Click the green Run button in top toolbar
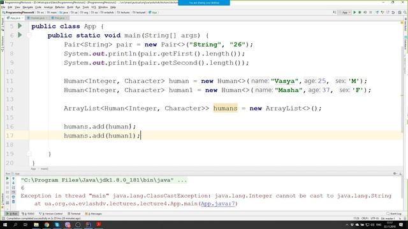408x229 pixels. tap(354, 12)
